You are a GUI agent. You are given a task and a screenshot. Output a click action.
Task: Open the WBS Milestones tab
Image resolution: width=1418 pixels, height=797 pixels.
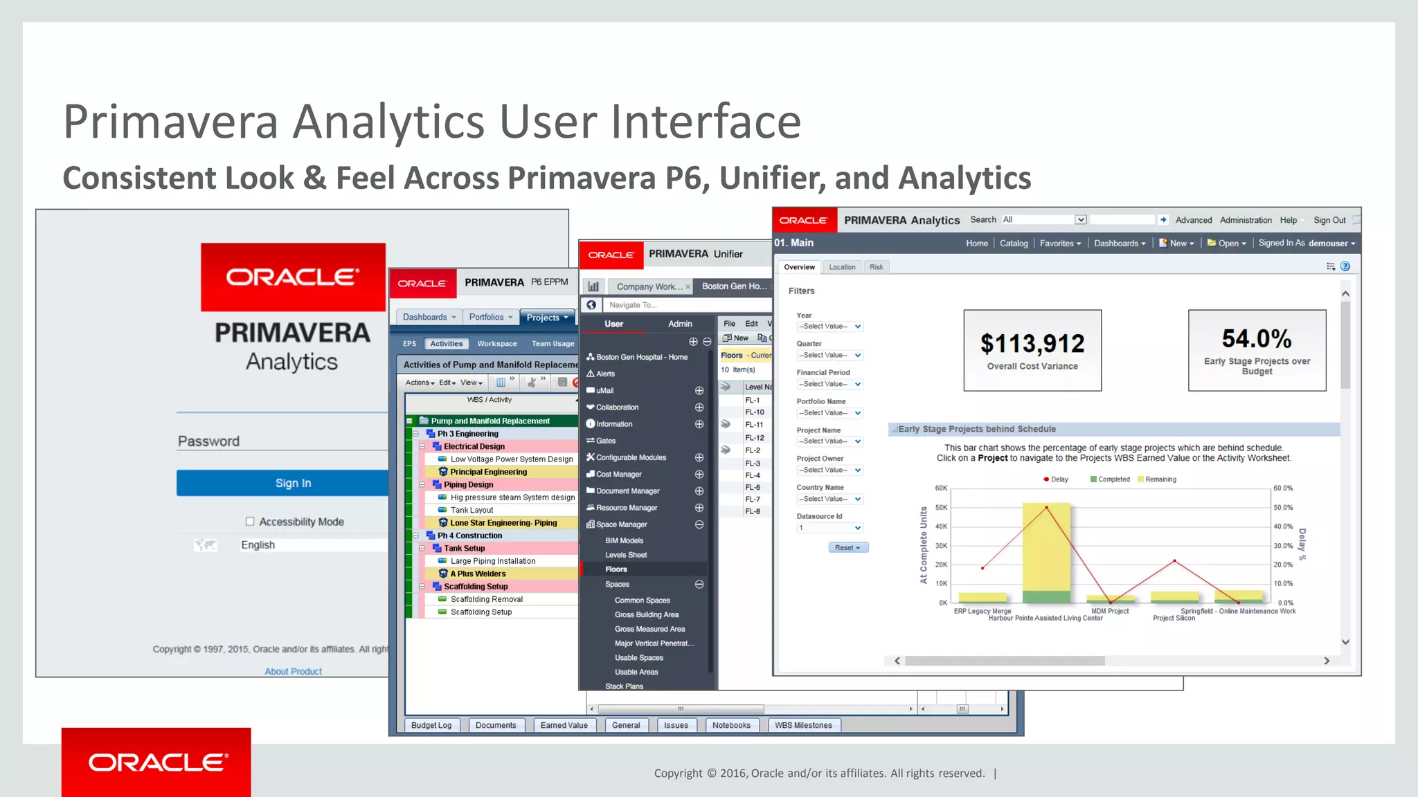click(x=803, y=726)
